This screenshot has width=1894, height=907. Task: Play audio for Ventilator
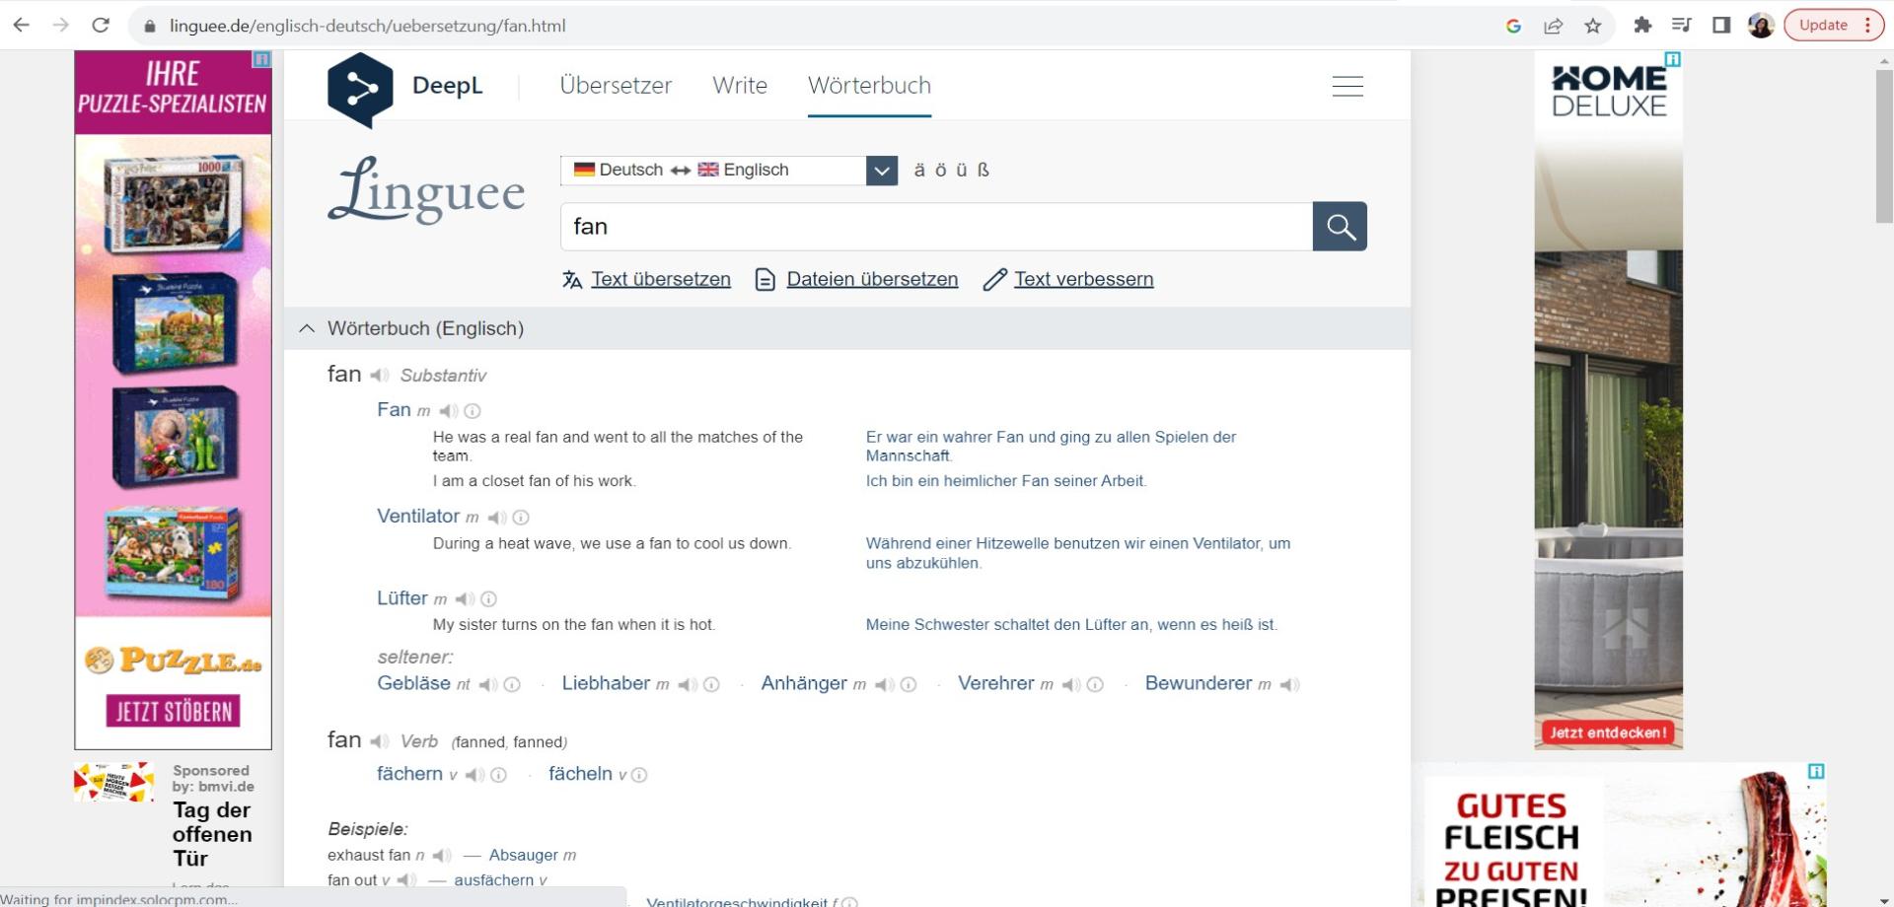[x=496, y=518]
